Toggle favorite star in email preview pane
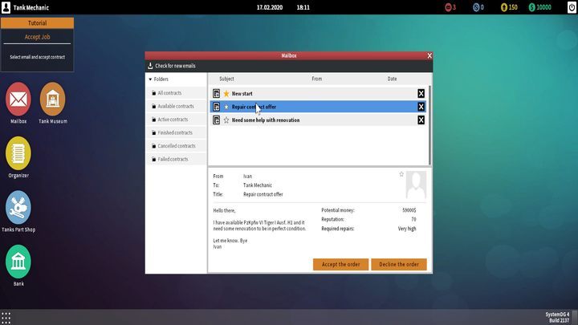 tap(401, 174)
